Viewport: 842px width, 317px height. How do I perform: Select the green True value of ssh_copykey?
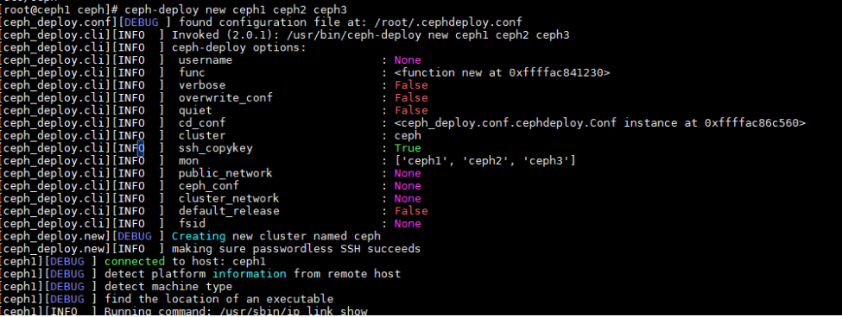click(x=408, y=148)
